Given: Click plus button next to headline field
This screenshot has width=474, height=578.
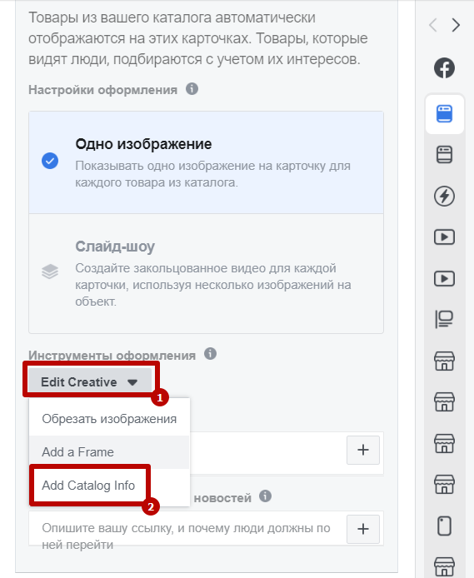Looking at the screenshot, I should click(x=363, y=450).
